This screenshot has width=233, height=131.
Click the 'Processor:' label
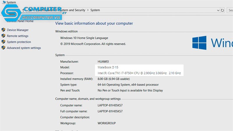tap(67, 73)
